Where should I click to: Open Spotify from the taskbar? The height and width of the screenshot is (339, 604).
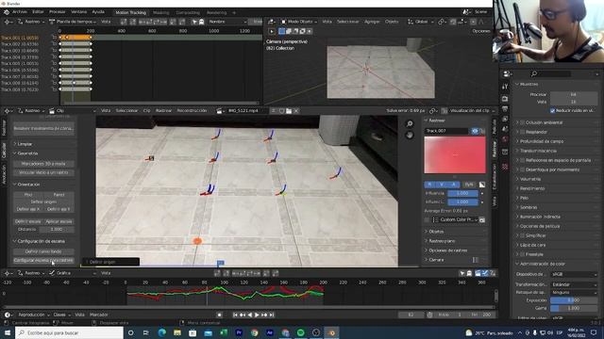[300, 332]
